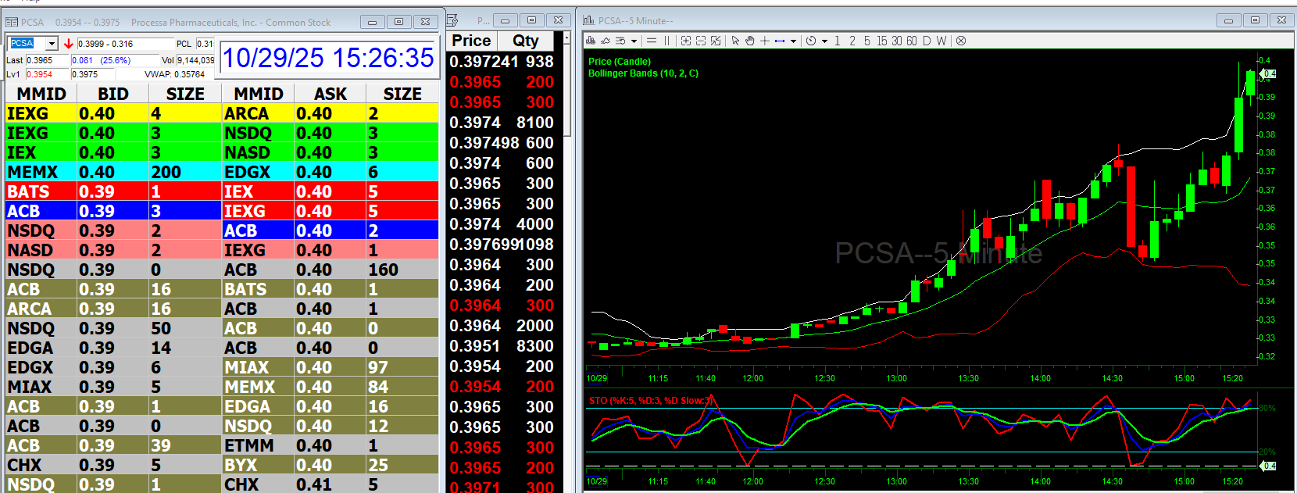
Task: Click the candlestick chart type icon
Action: tap(591, 41)
